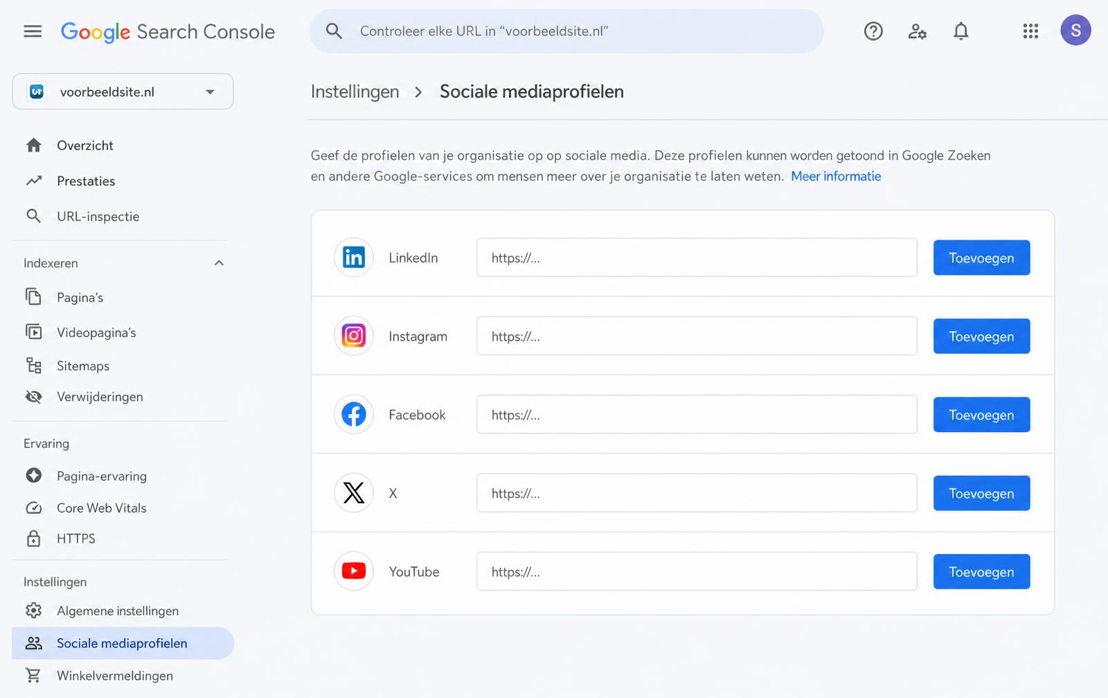Go back to Instellingen breadcrumb
This screenshot has width=1108, height=698.
pyautogui.click(x=355, y=91)
